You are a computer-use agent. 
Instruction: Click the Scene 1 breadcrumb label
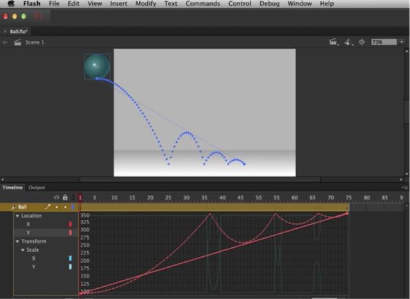point(35,42)
